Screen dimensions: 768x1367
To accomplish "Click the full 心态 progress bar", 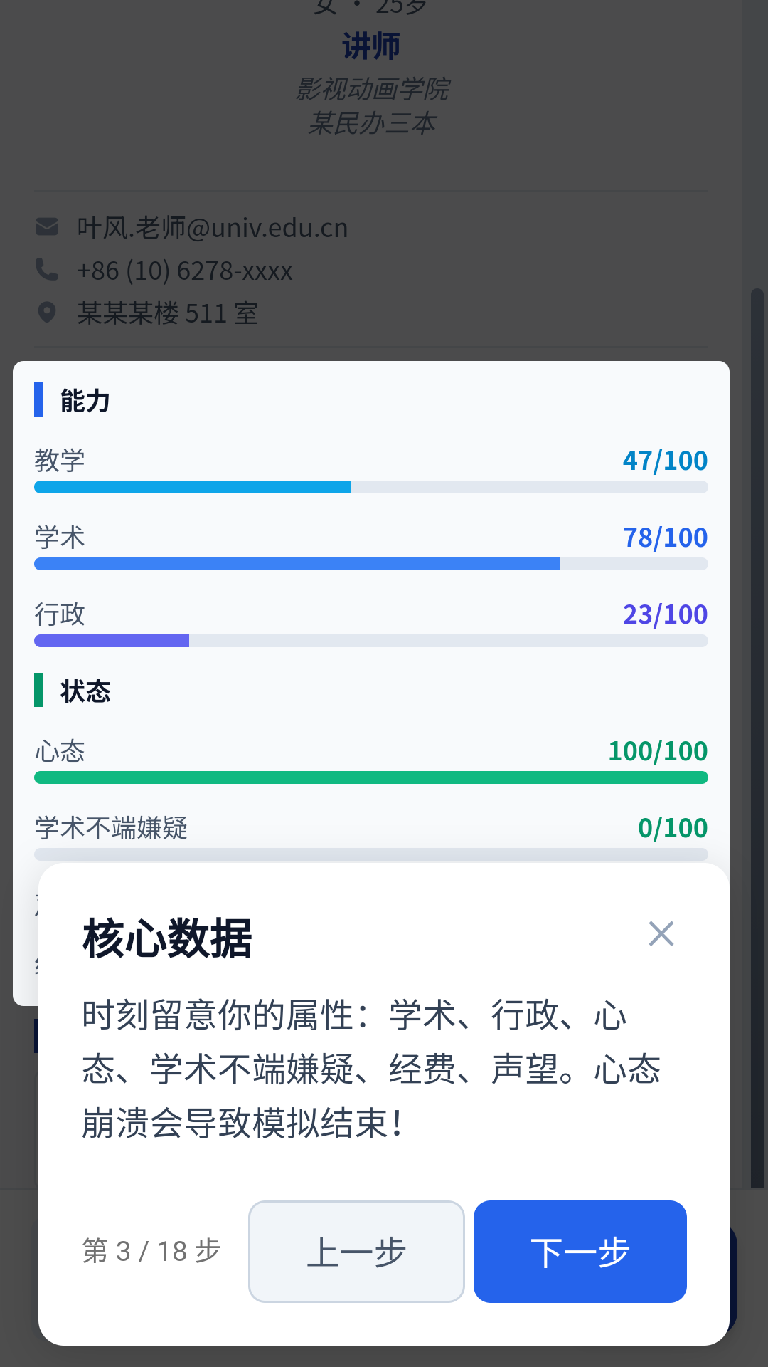I will [370, 777].
